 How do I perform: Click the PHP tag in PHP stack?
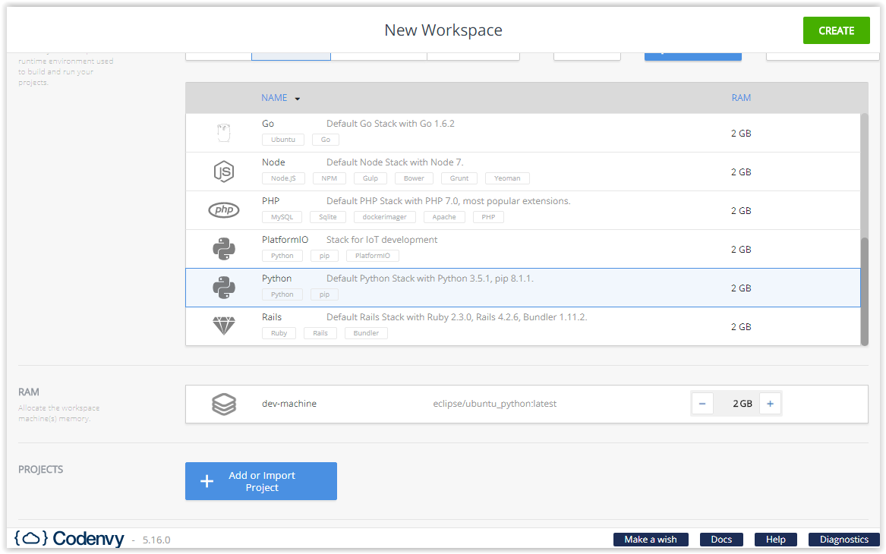pos(488,217)
